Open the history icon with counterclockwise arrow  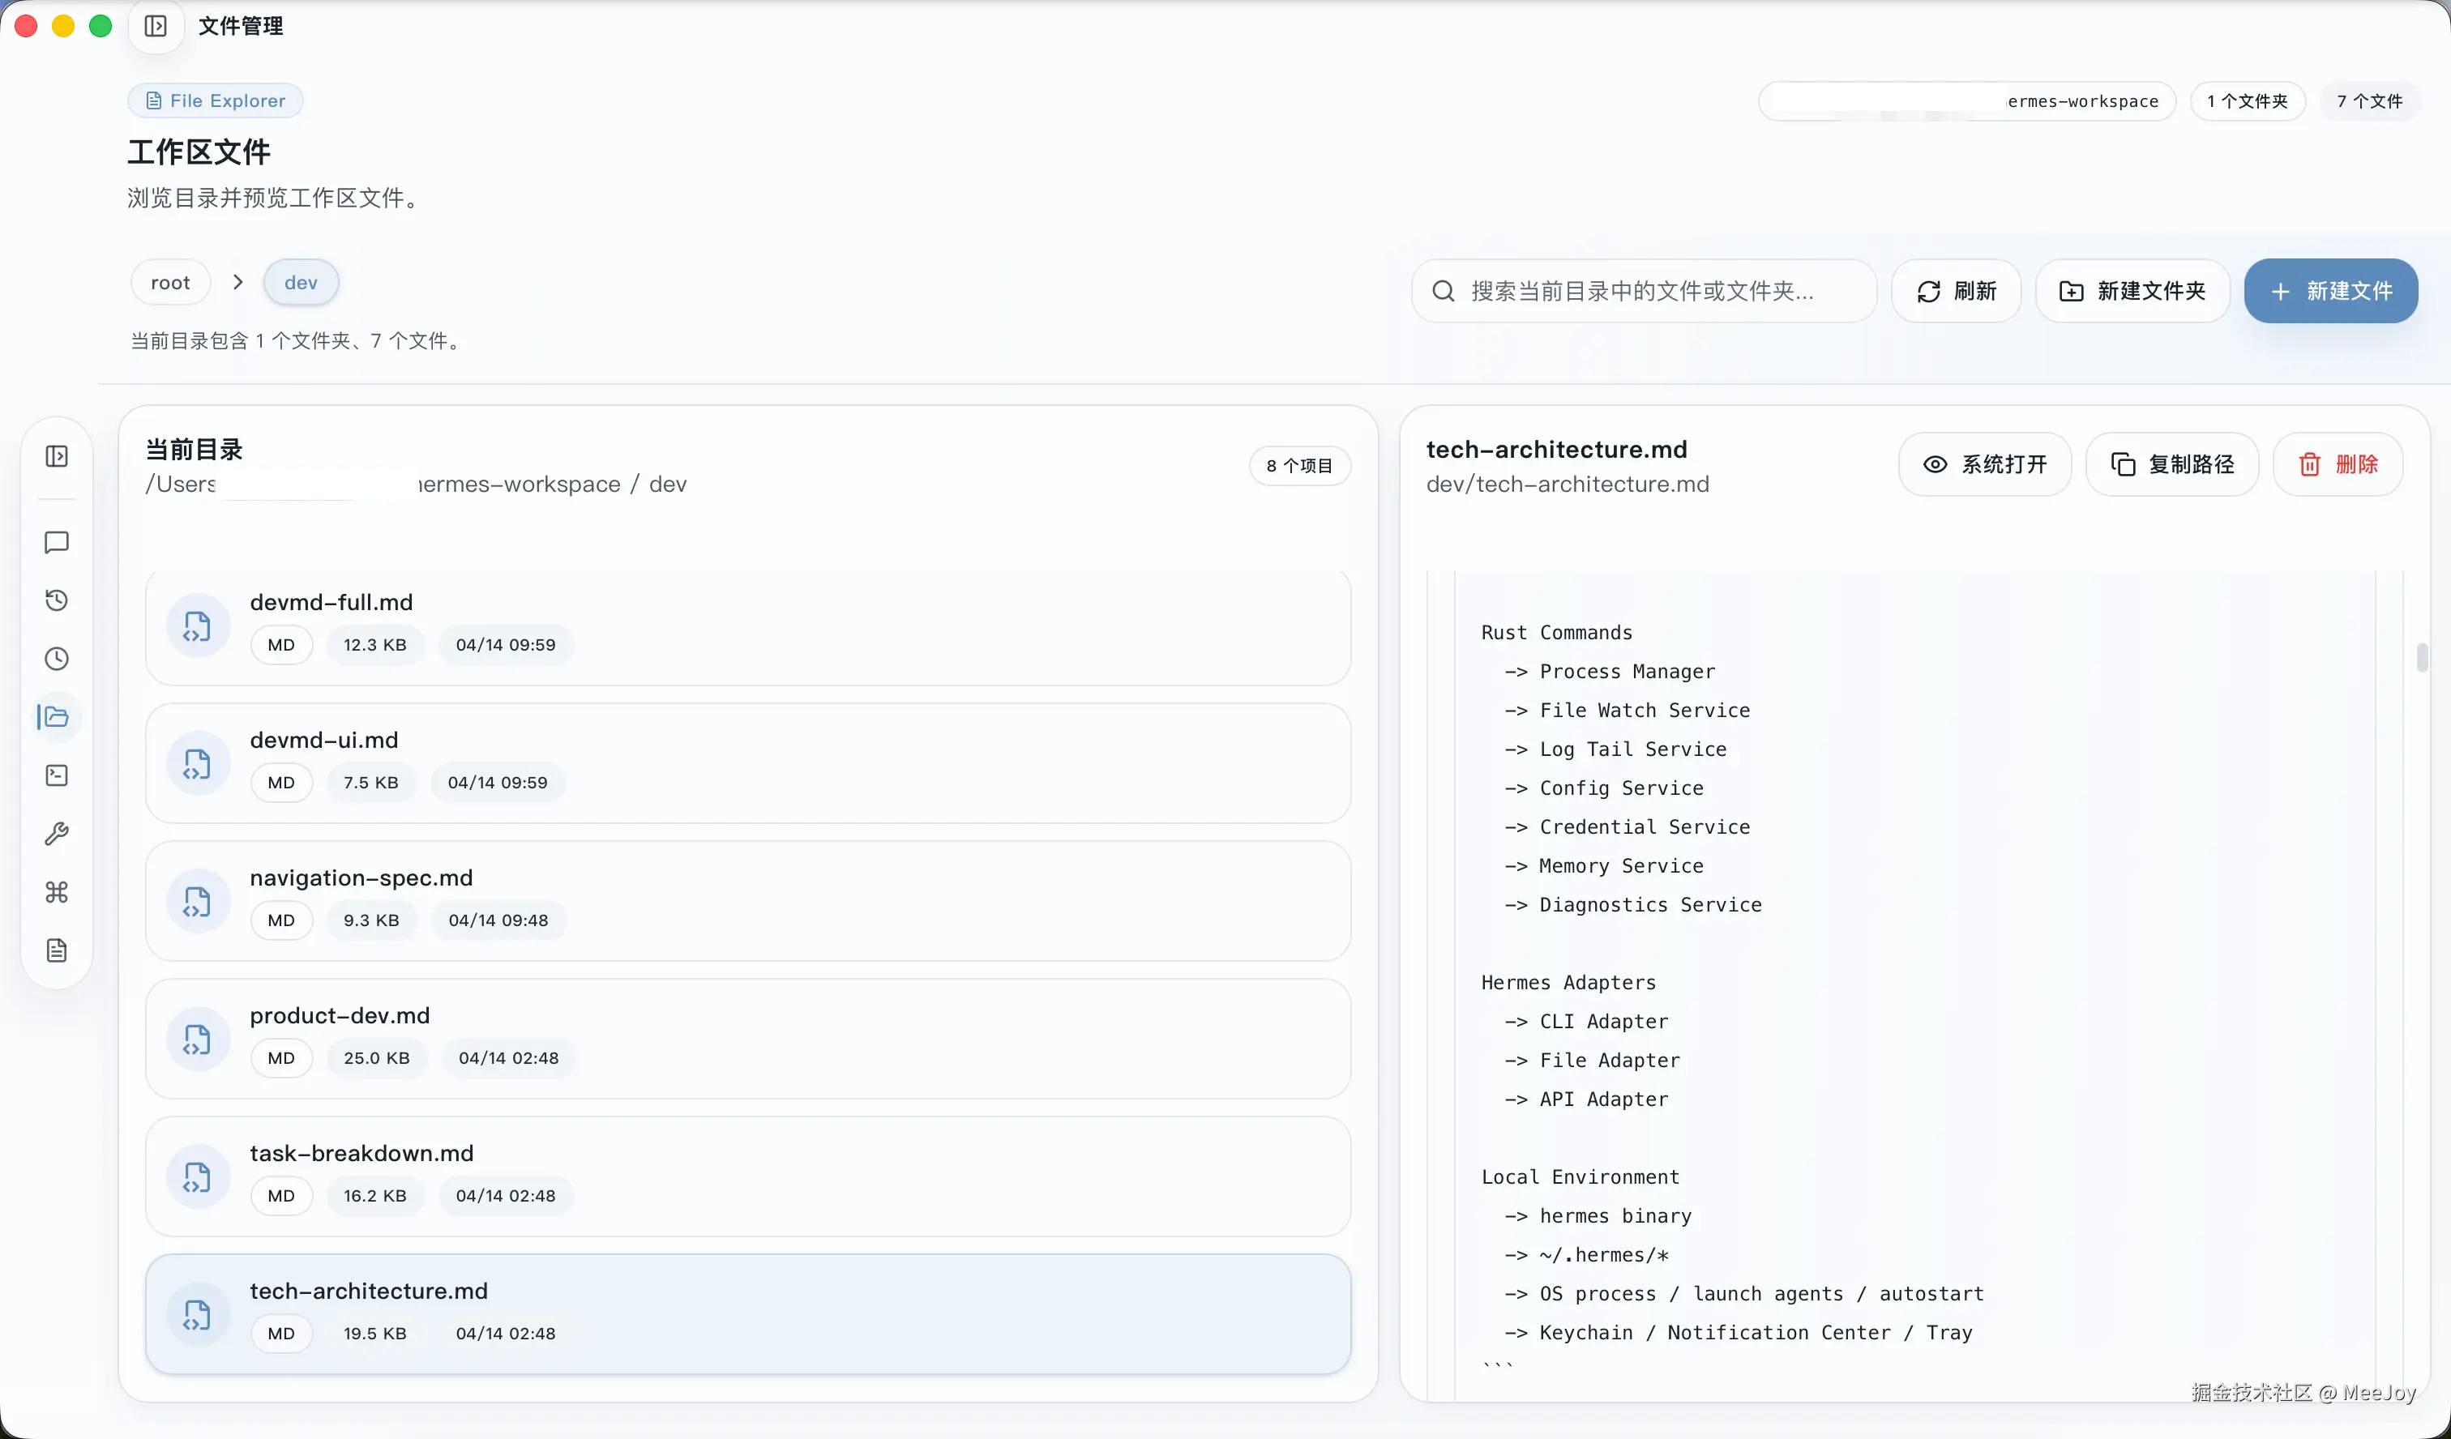click(x=57, y=600)
